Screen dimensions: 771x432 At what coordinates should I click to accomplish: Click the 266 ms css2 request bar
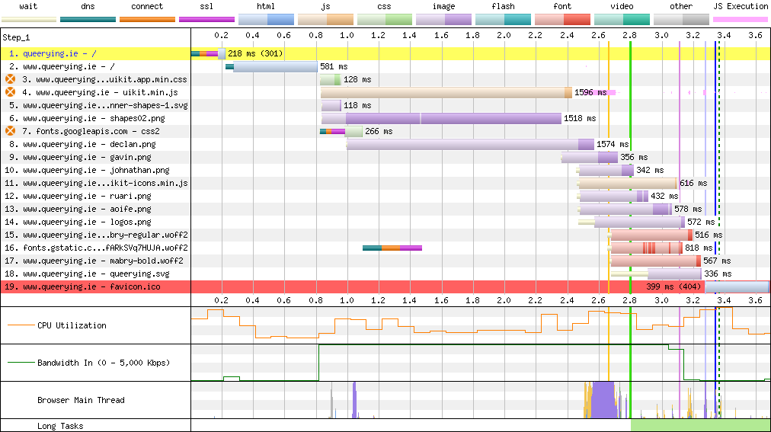pos(341,131)
